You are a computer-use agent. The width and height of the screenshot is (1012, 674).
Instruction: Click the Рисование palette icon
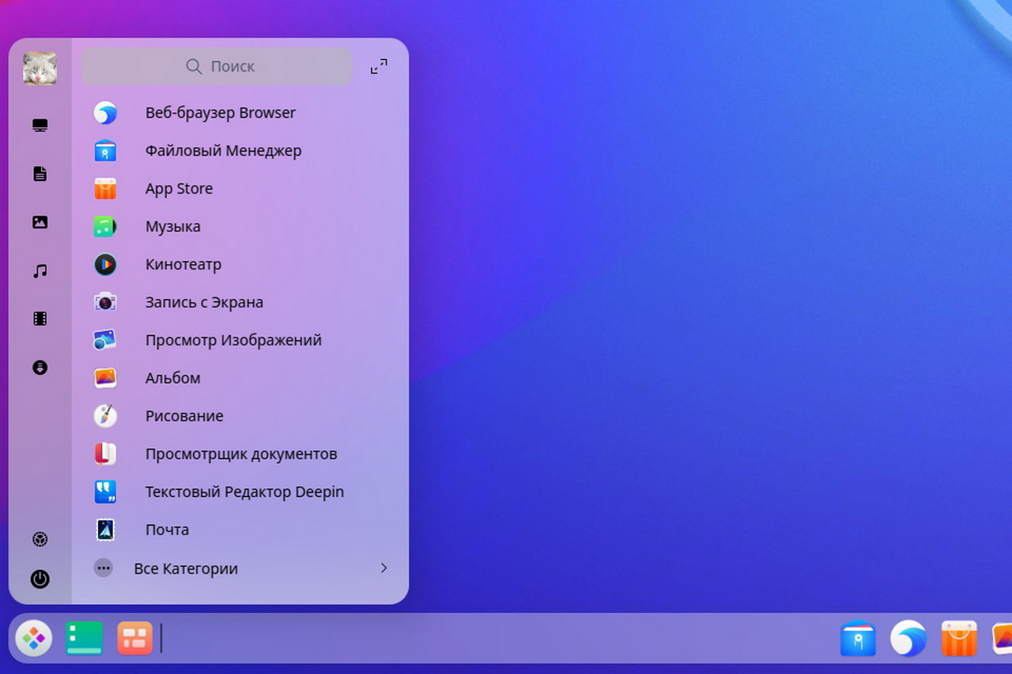(x=105, y=416)
